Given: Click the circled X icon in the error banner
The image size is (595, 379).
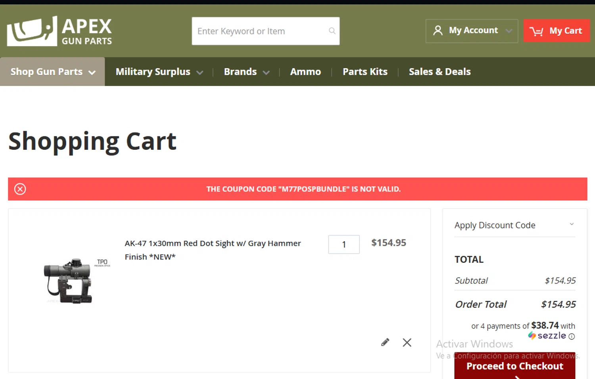Looking at the screenshot, I should tap(20, 189).
